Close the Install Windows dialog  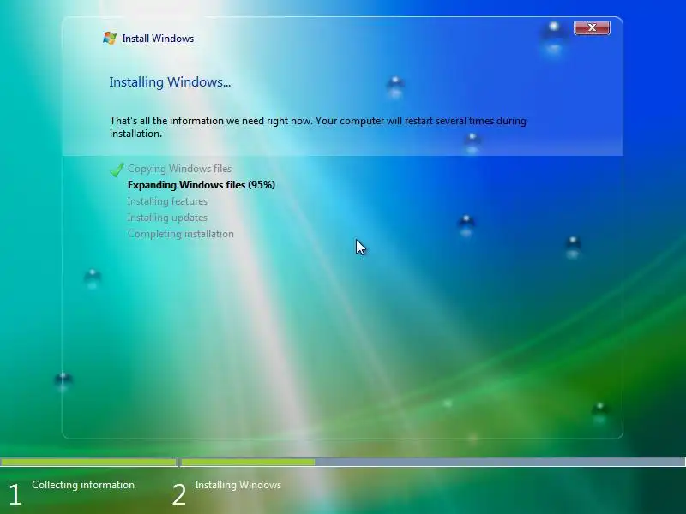click(x=592, y=27)
